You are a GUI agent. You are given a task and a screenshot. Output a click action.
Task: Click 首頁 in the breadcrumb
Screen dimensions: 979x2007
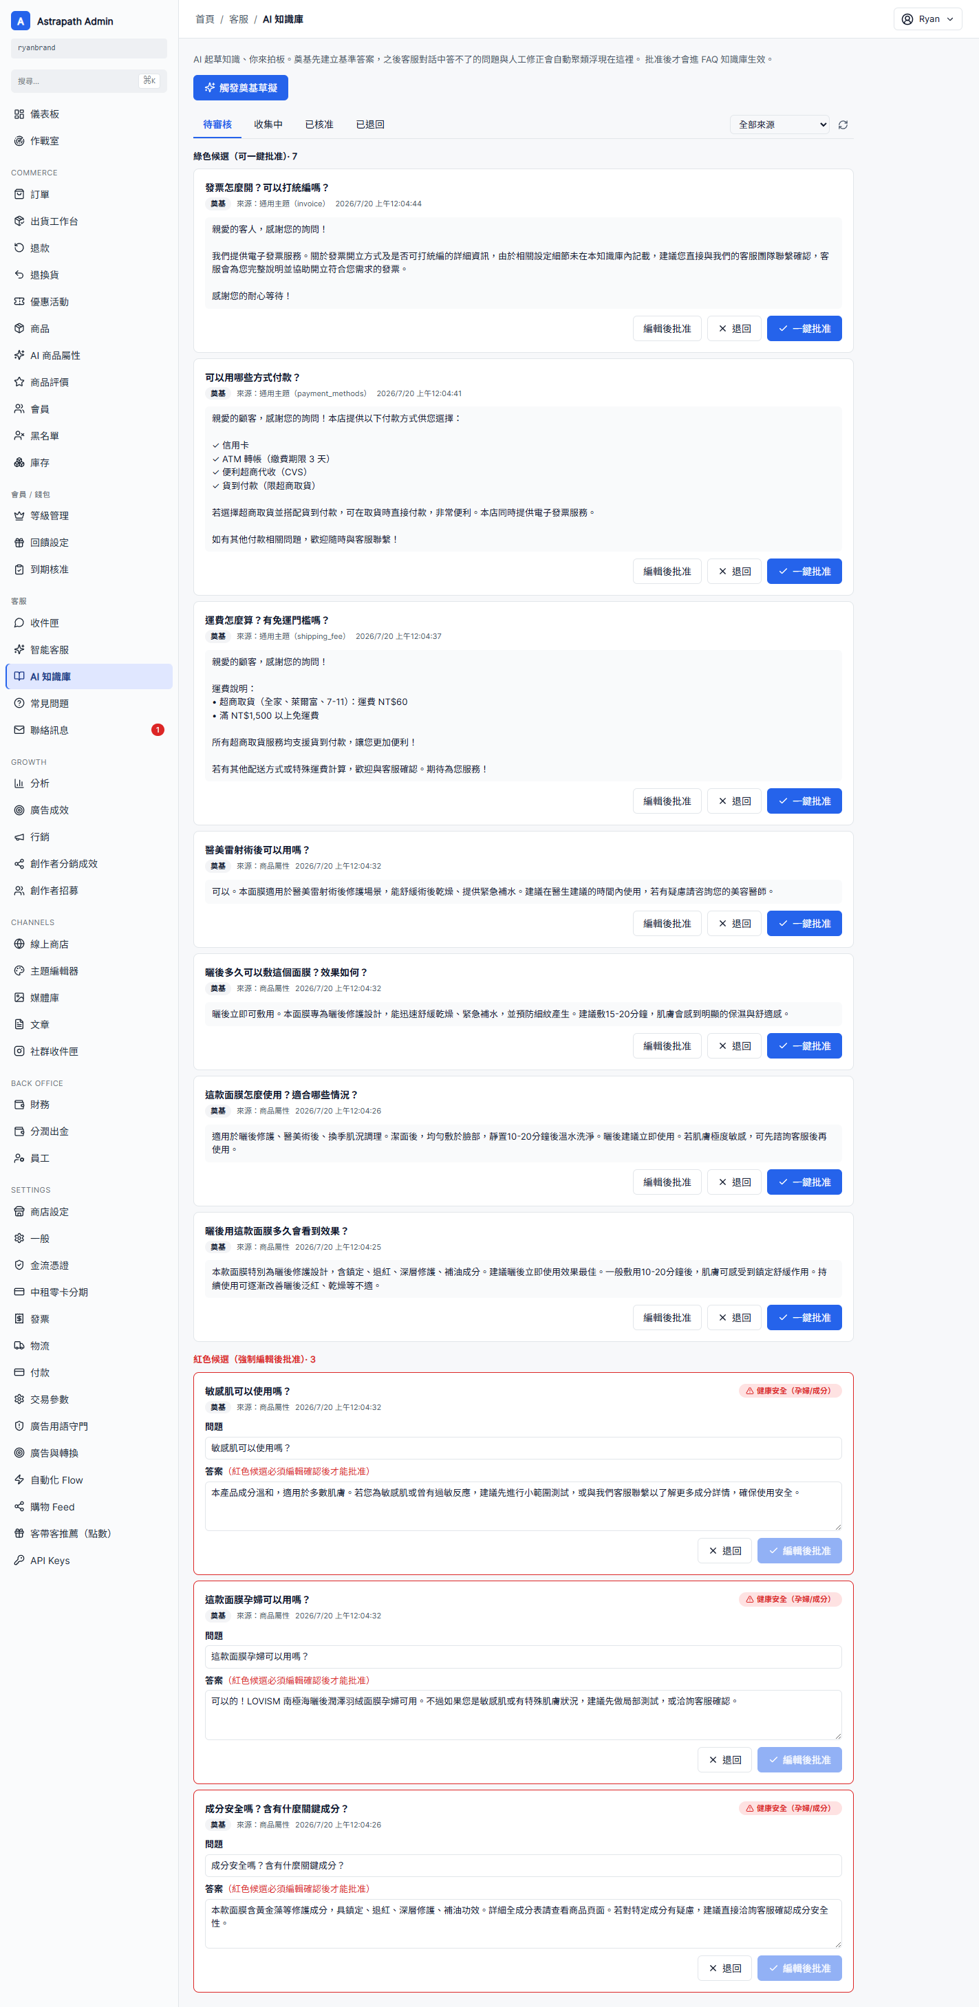[205, 19]
